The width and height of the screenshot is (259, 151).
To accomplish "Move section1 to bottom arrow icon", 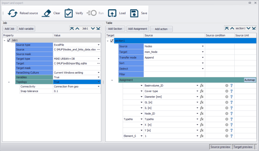I will [x=254, y=28].
